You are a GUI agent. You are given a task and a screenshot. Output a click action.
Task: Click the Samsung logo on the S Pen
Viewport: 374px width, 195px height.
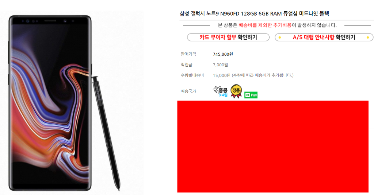pyautogui.click(x=98, y=94)
